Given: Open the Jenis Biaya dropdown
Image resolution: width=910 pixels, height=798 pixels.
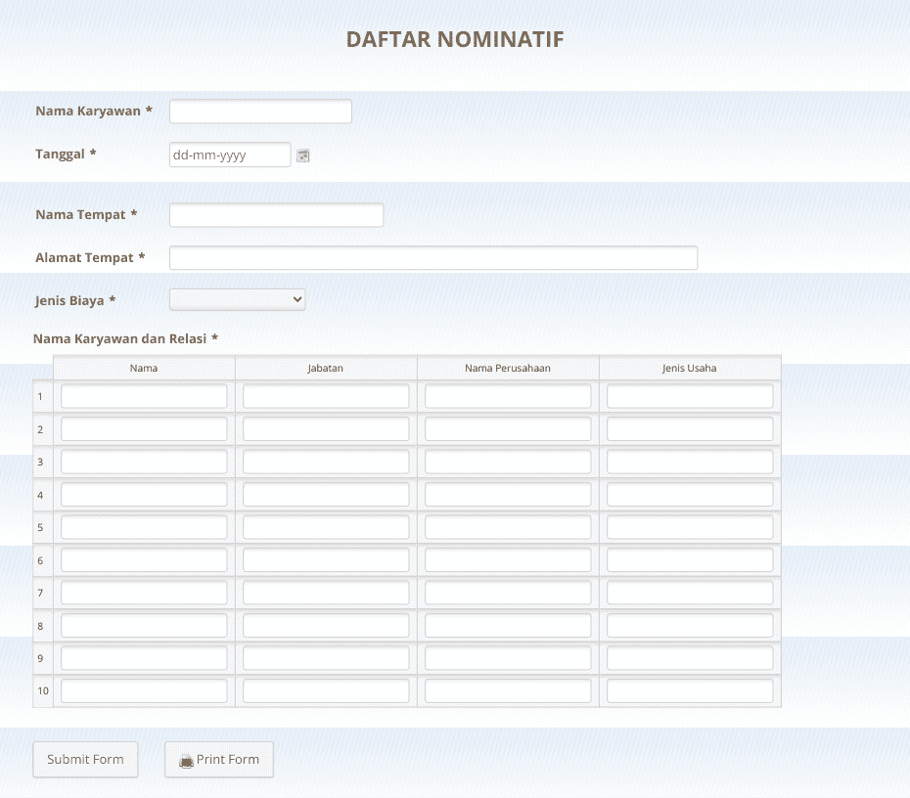Looking at the screenshot, I should click(237, 299).
